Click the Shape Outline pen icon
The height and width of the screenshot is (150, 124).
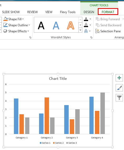pyautogui.click(x=6, y=25)
